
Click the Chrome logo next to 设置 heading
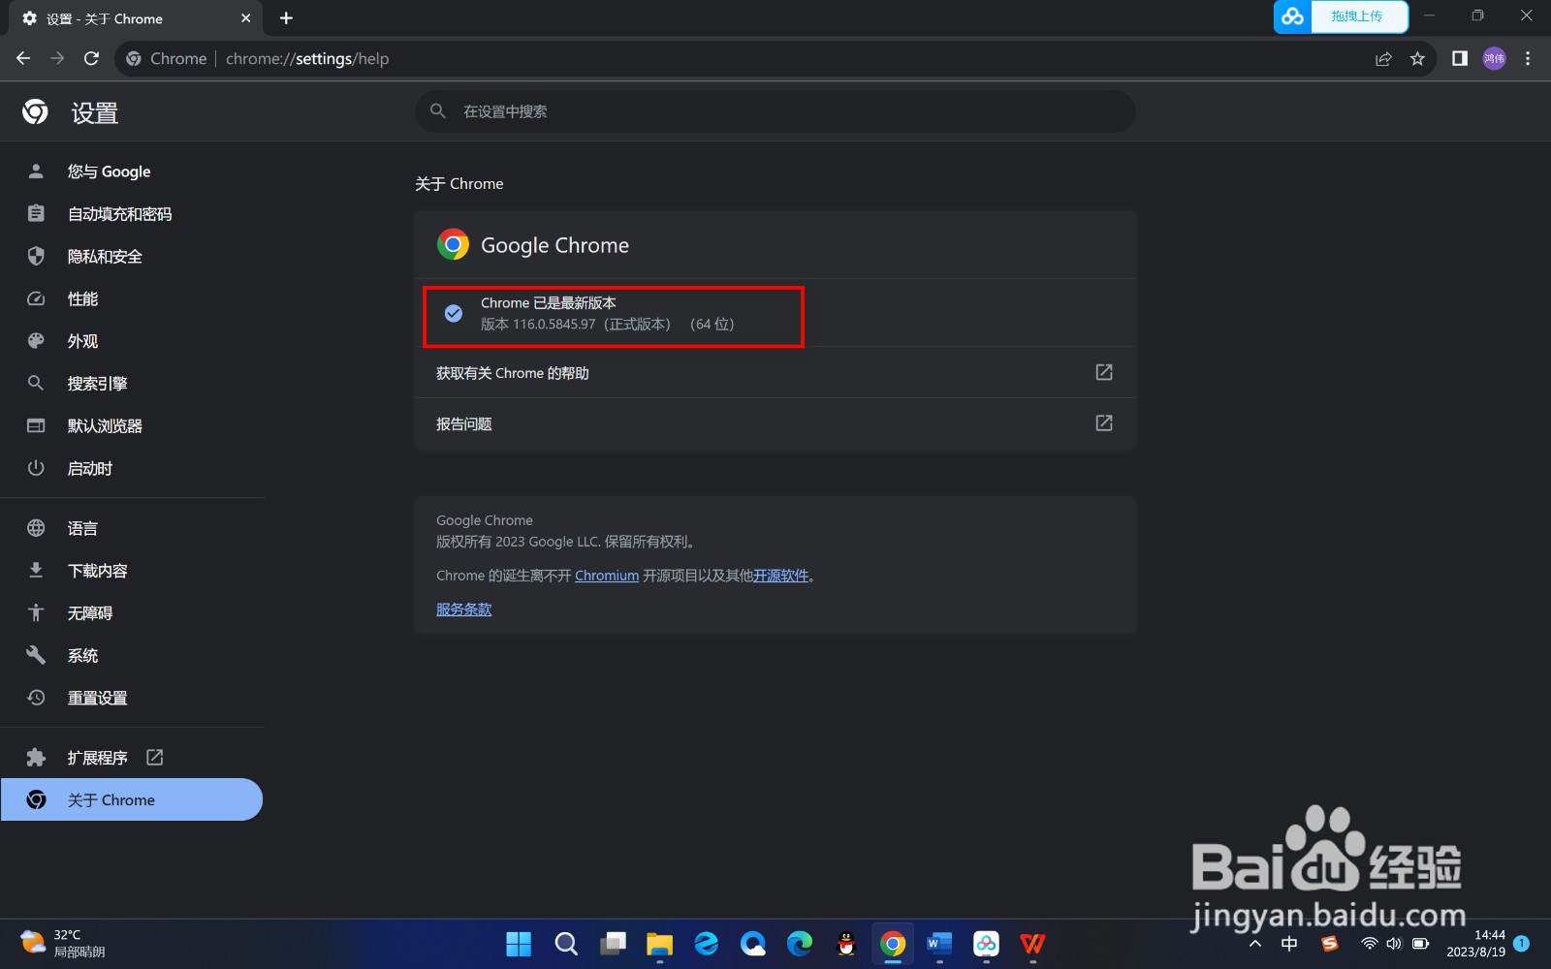click(x=35, y=112)
